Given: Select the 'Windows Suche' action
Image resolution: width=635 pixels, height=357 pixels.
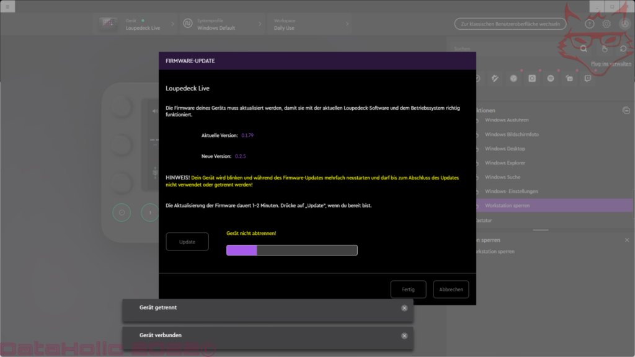Looking at the screenshot, I should (x=502, y=177).
